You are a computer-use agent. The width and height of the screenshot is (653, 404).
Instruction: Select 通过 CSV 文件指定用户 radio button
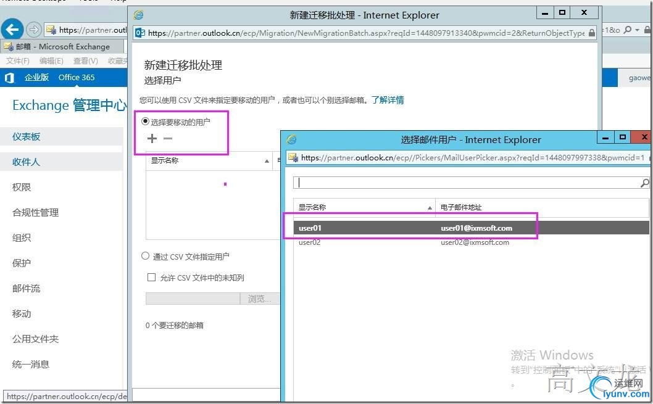click(x=145, y=256)
